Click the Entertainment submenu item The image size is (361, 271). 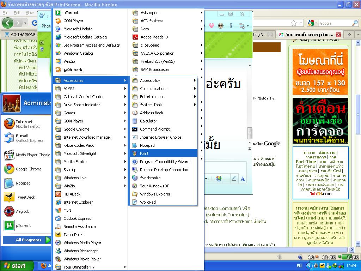pos(164,97)
